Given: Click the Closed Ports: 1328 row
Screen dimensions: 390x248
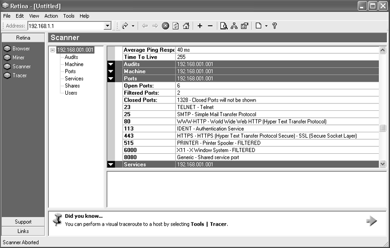Looking at the screenshot, I should click(251, 100).
